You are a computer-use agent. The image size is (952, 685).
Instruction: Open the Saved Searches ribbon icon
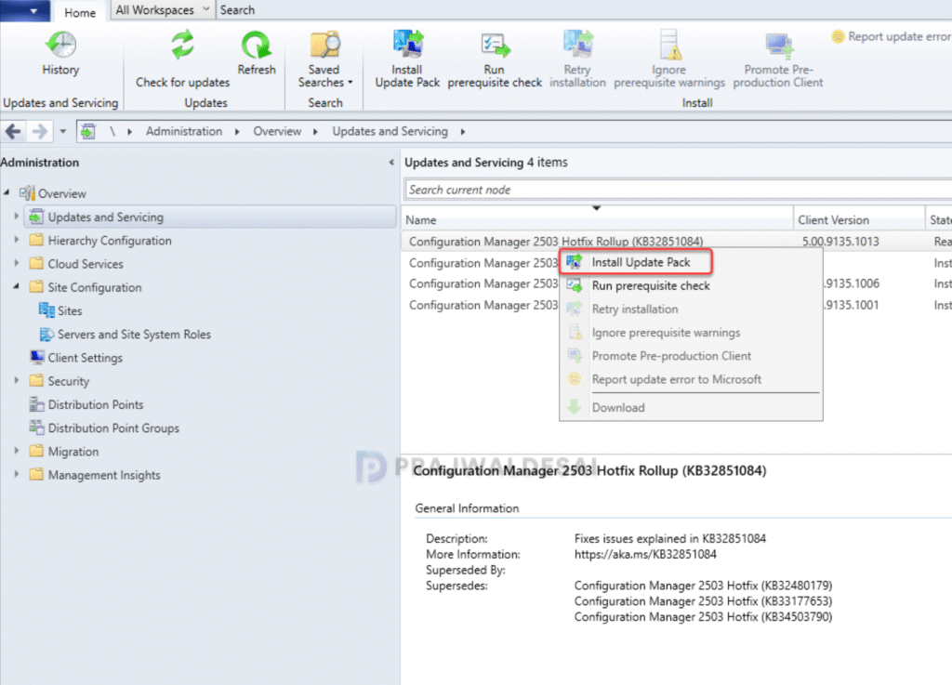(324, 45)
